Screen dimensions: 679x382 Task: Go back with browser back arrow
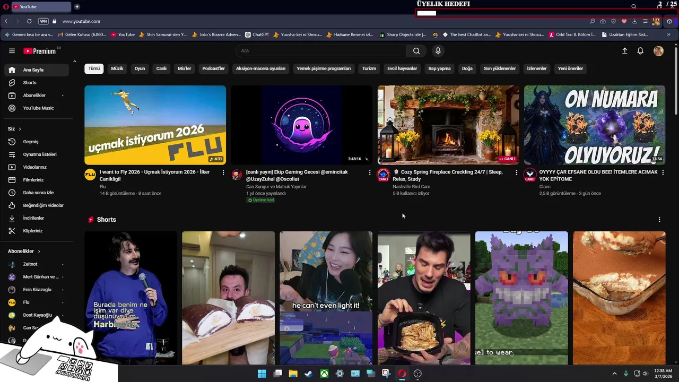click(6, 21)
